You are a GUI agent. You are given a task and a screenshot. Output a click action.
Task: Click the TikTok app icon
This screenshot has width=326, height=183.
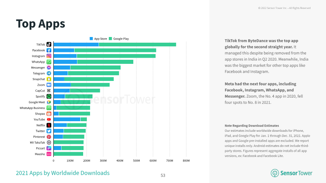pos(49,44)
